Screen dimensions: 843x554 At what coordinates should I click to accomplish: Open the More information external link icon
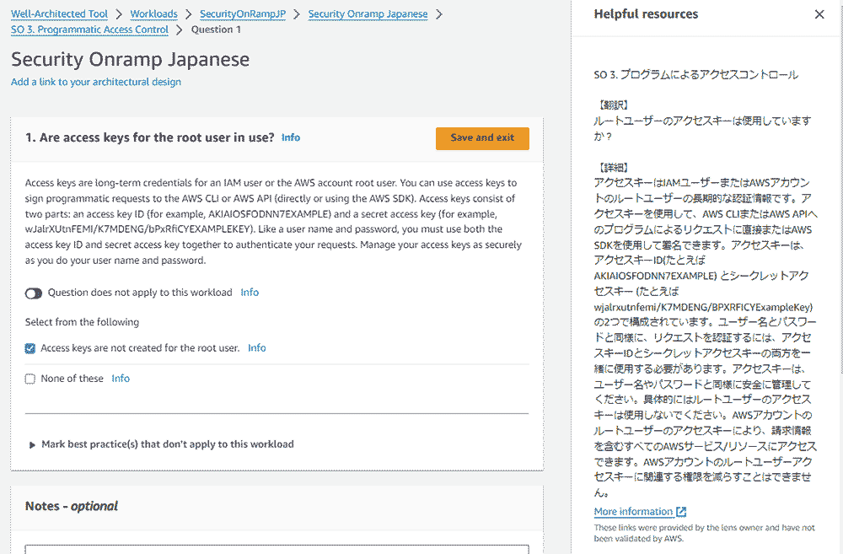(681, 512)
